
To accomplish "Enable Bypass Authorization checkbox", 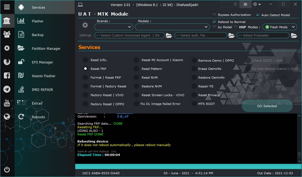I will click(214, 15).
